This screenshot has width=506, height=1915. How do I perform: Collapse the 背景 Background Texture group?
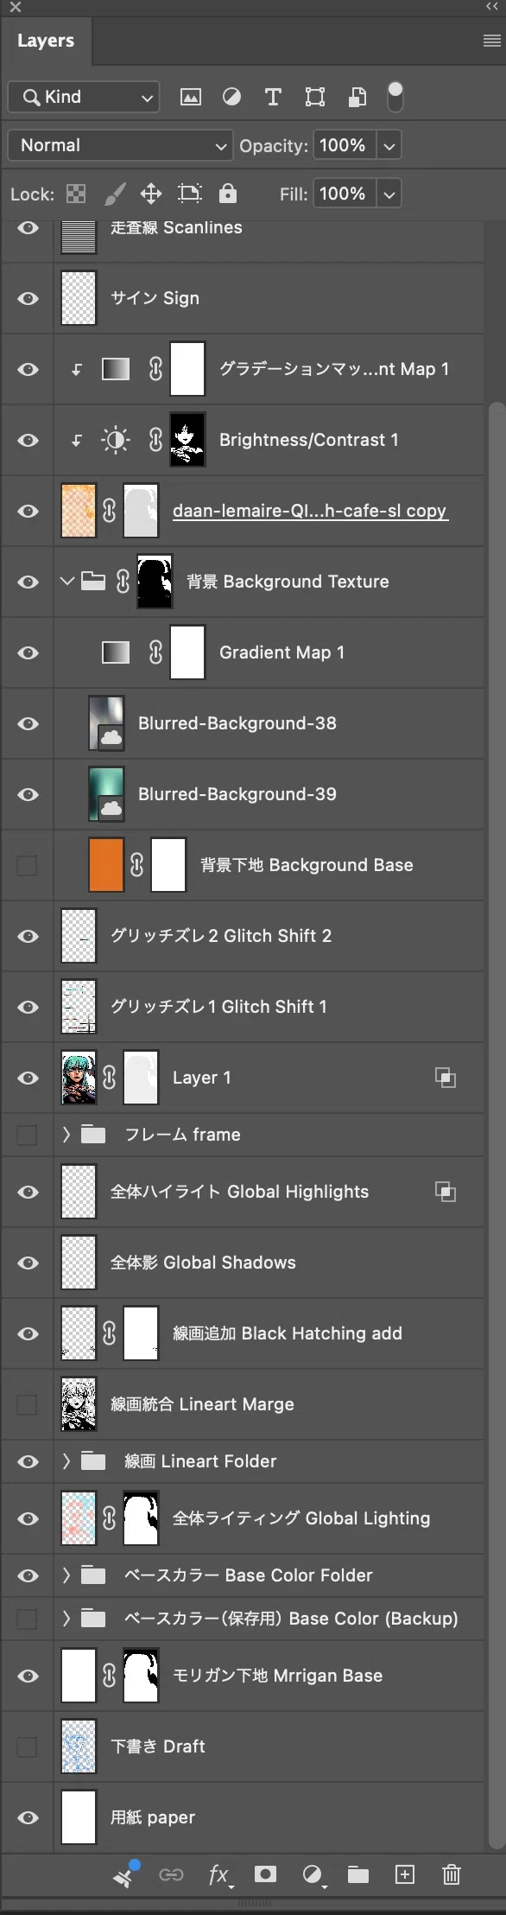point(66,582)
